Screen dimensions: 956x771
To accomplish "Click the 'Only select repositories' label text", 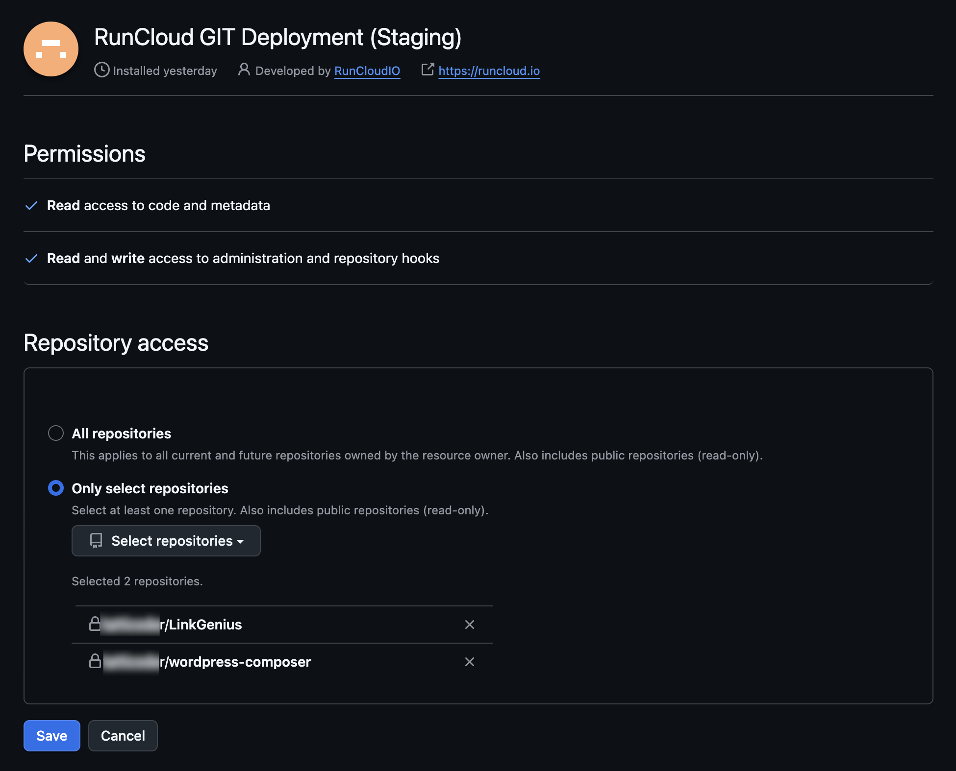I will click(150, 488).
